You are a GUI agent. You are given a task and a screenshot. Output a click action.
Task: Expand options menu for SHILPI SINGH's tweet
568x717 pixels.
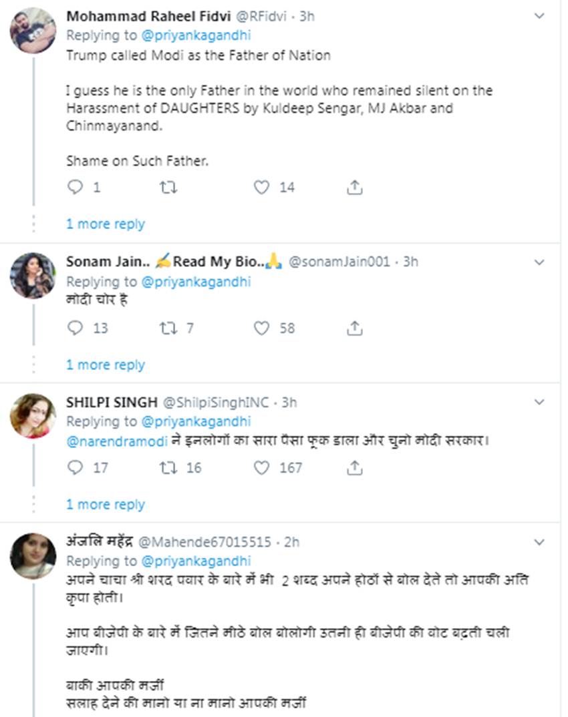[x=539, y=403]
